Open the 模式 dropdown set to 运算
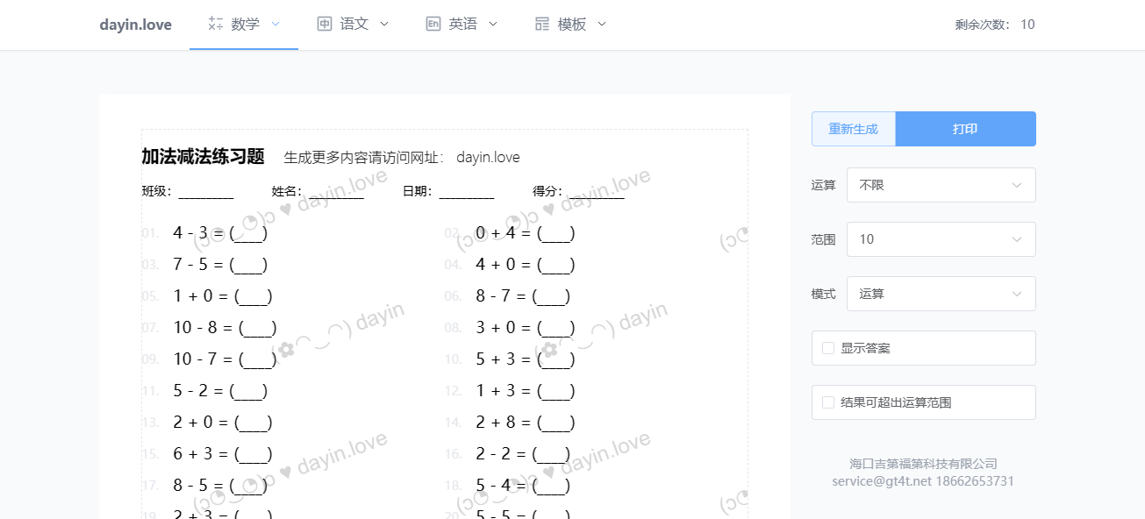The width and height of the screenshot is (1145, 519). 941,294
